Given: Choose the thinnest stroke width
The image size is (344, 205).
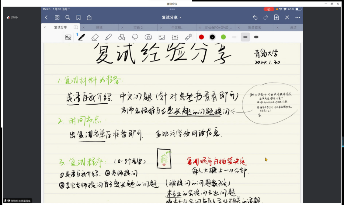Looking at the screenshot, I should (234, 37).
